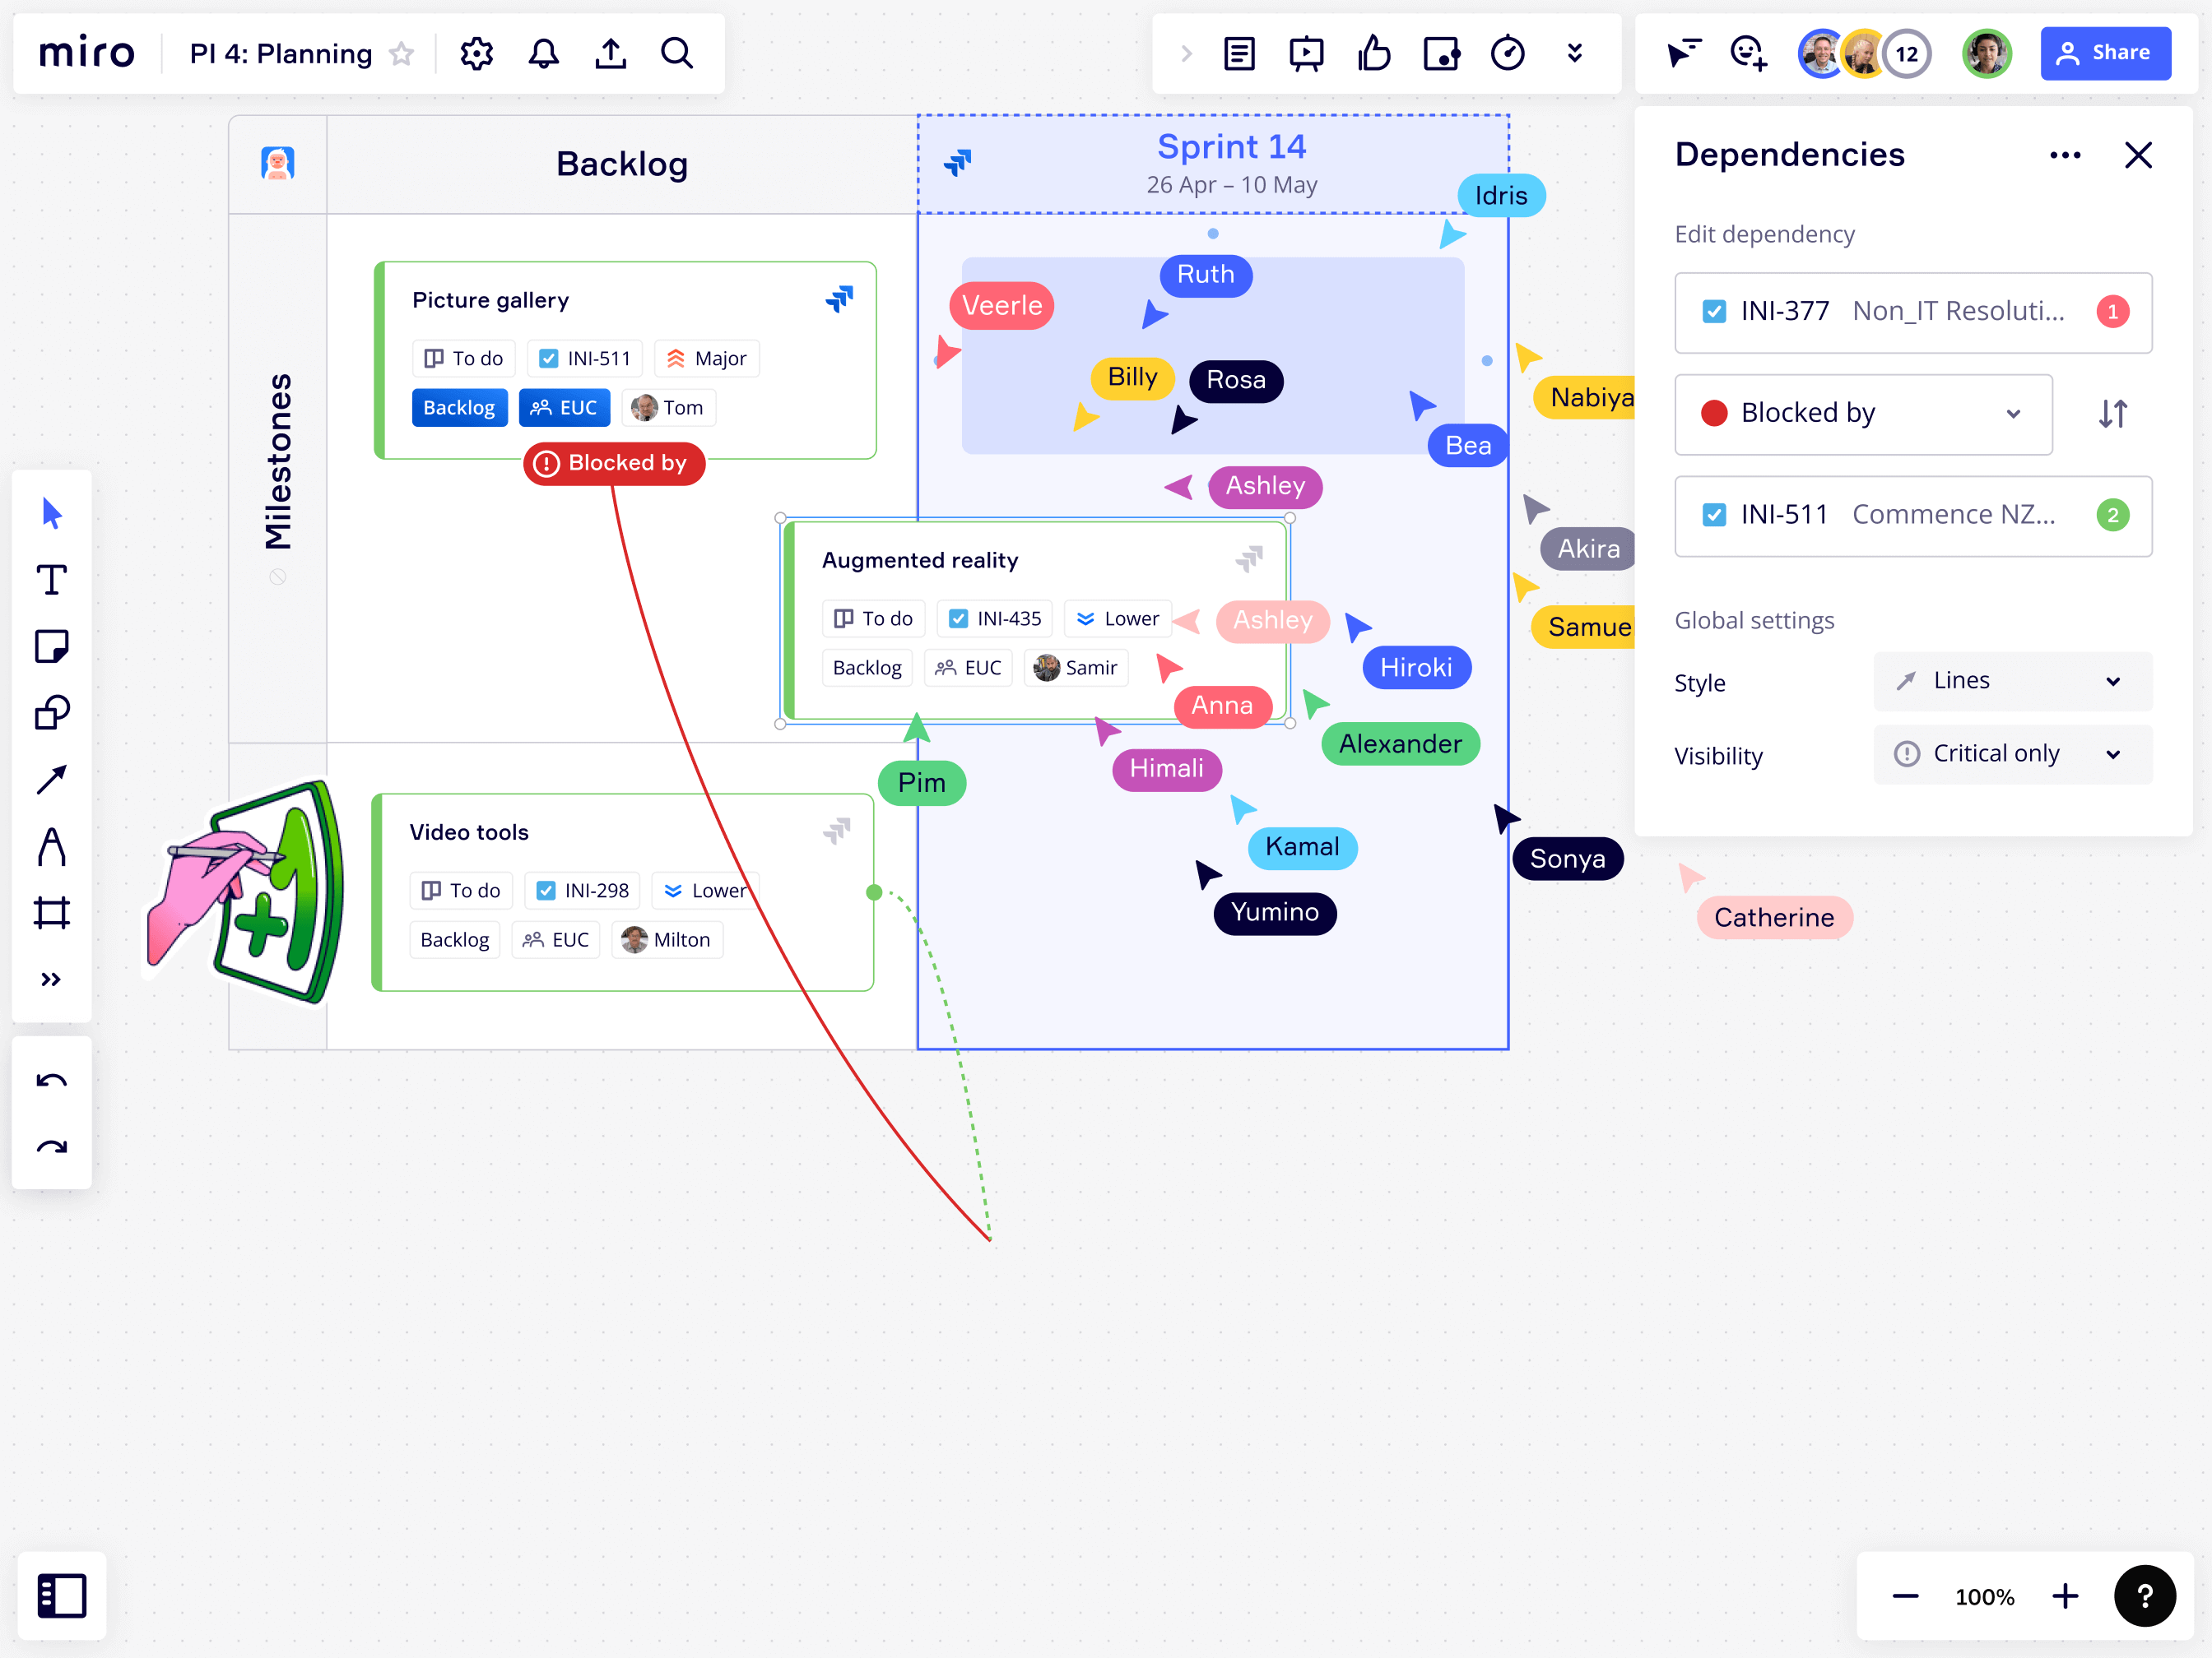Screen dimensions: 2212x1658
Task: Click the sticky note tool icon
Action: tap(52, 646)
